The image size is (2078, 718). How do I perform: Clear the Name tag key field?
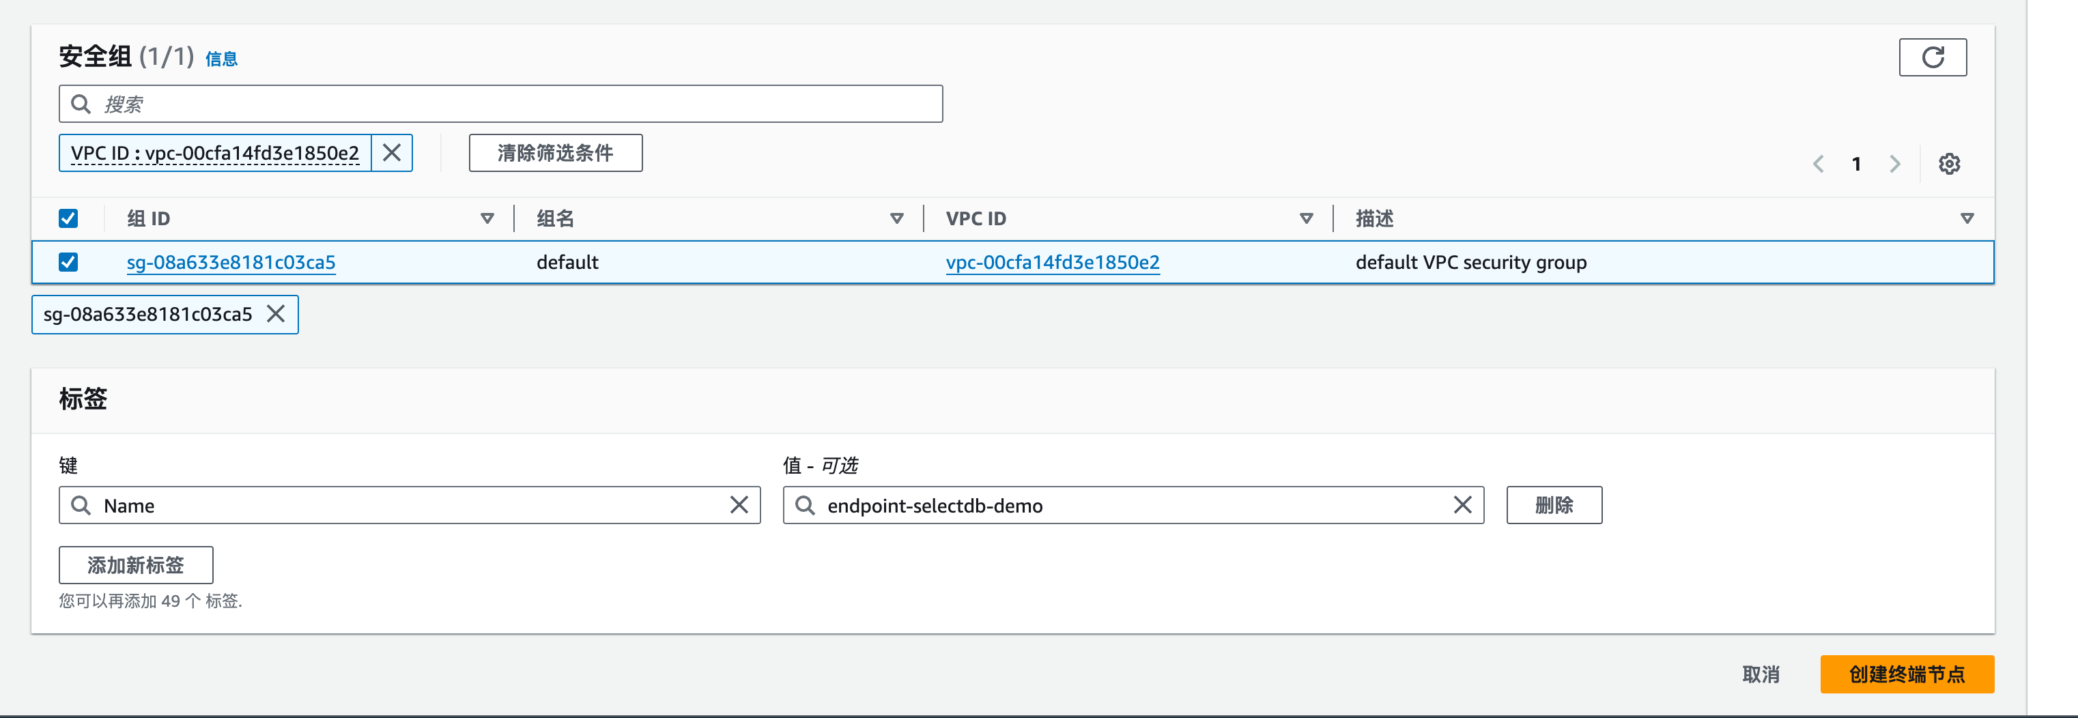point(739,505)
